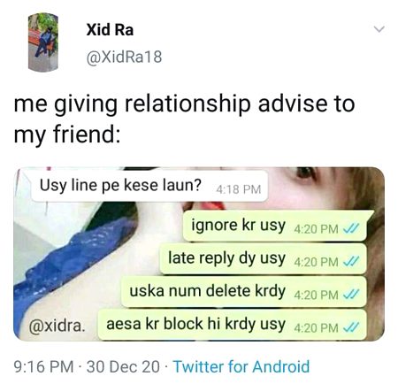Click the 'Twitter for Android' source link
This screenshot has width=398, height=384.
click(241, 366)
